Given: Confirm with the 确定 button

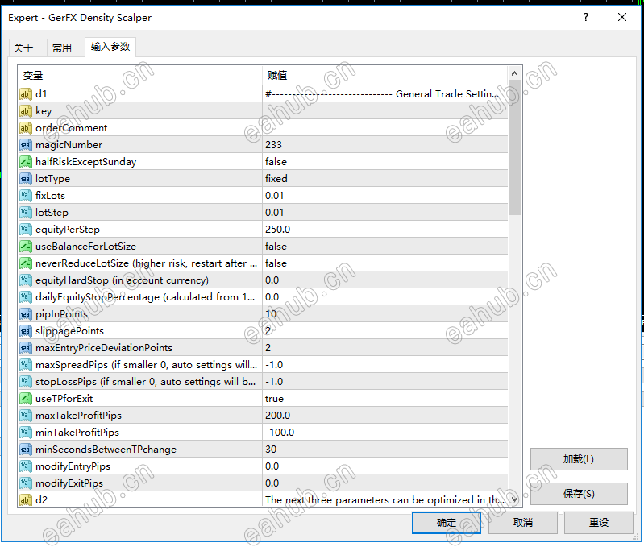Looking at the screenshot, I should coord(447,522).
